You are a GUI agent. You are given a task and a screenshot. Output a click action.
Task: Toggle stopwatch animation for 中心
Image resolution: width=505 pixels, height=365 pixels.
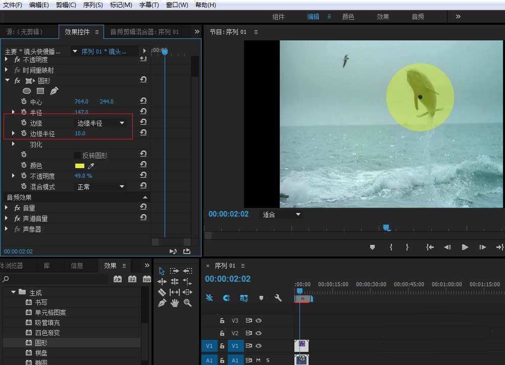click(x=24, y=102)
